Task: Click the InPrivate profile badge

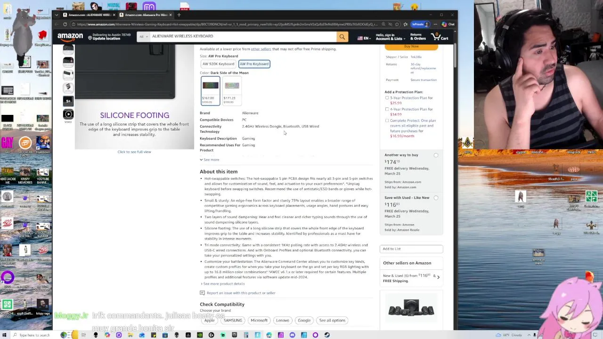Action: tap(420, 24)
